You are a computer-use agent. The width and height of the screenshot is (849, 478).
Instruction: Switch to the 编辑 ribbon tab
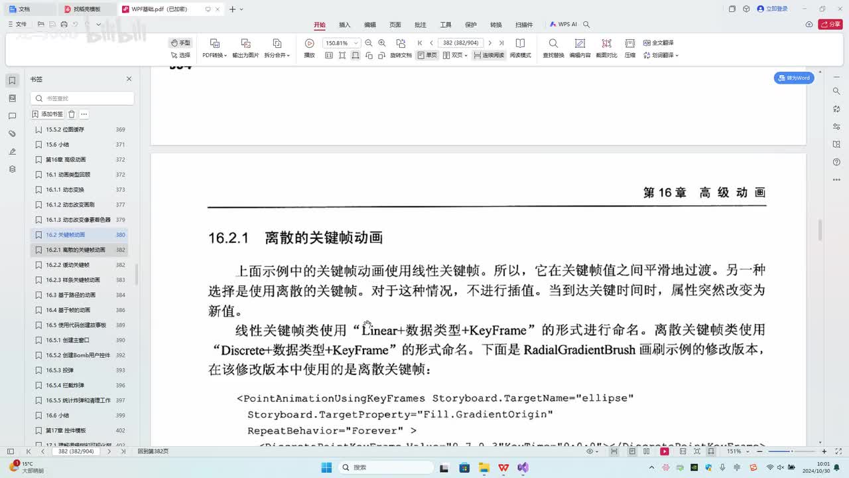(370, 25)
